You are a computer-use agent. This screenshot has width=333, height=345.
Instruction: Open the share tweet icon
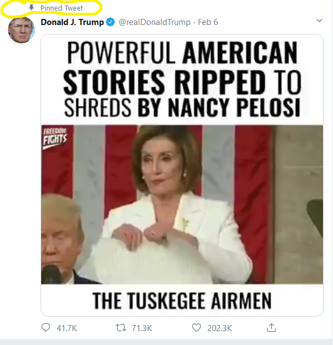point(271,327)
